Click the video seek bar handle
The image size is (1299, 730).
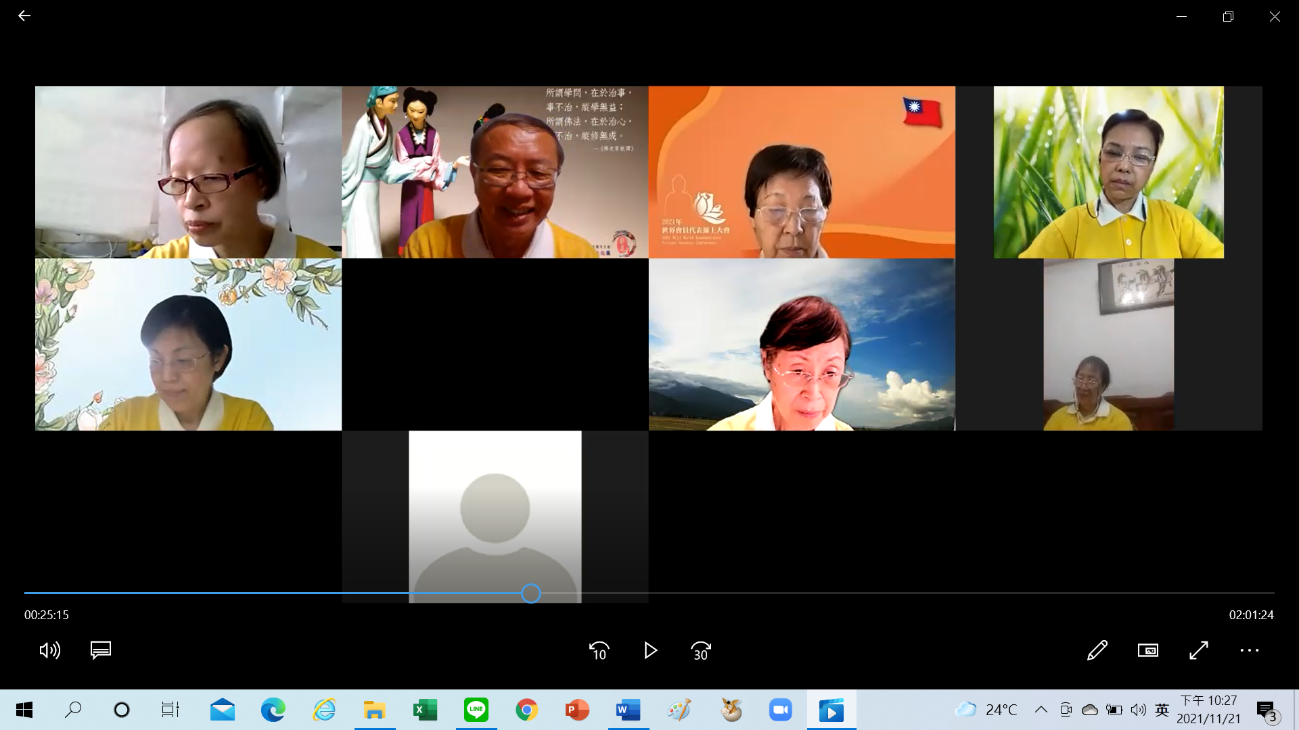point(531,593)
